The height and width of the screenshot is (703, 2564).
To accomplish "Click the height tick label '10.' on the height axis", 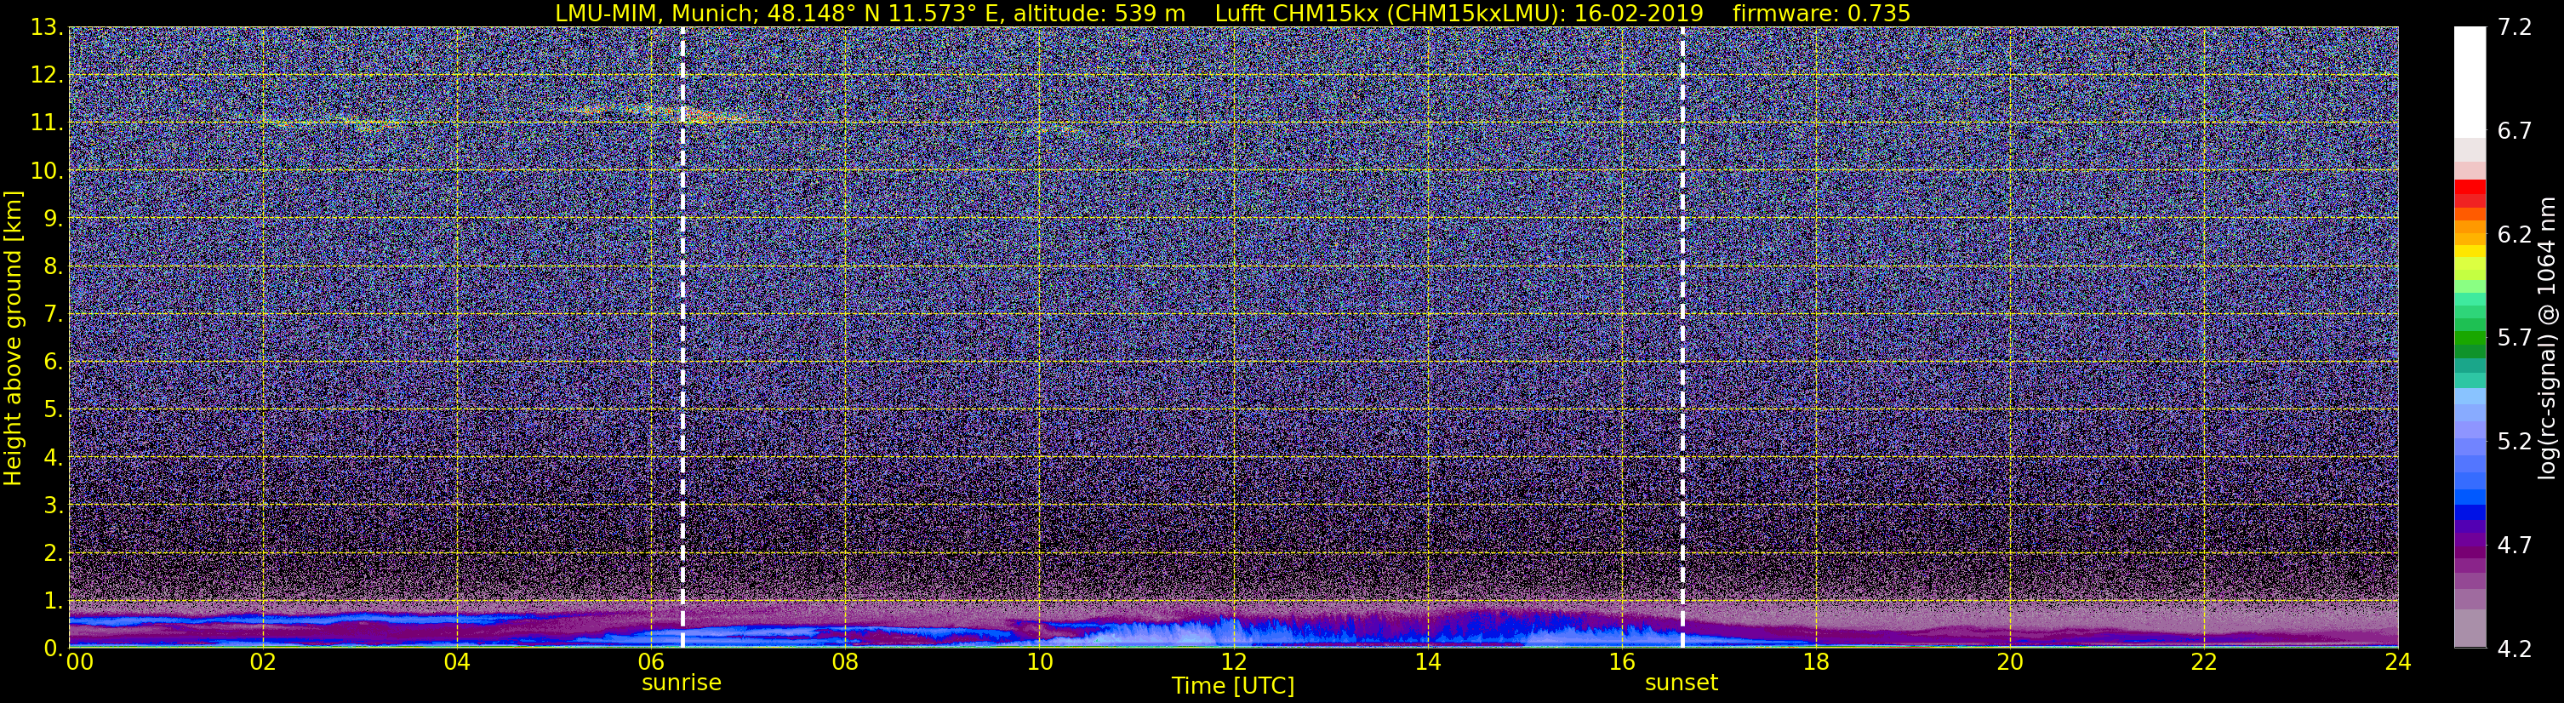I will click(x=47, y=171).
